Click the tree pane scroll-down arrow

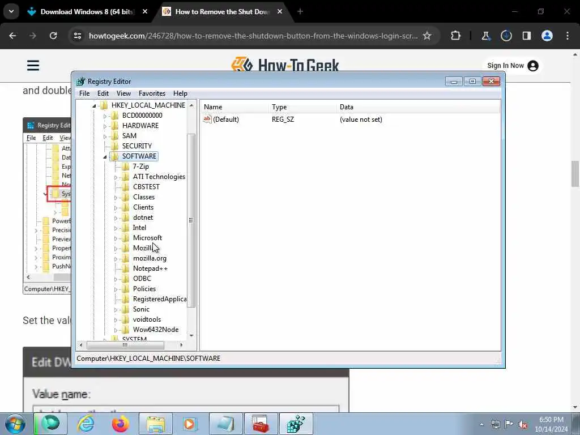click(191, 336)
